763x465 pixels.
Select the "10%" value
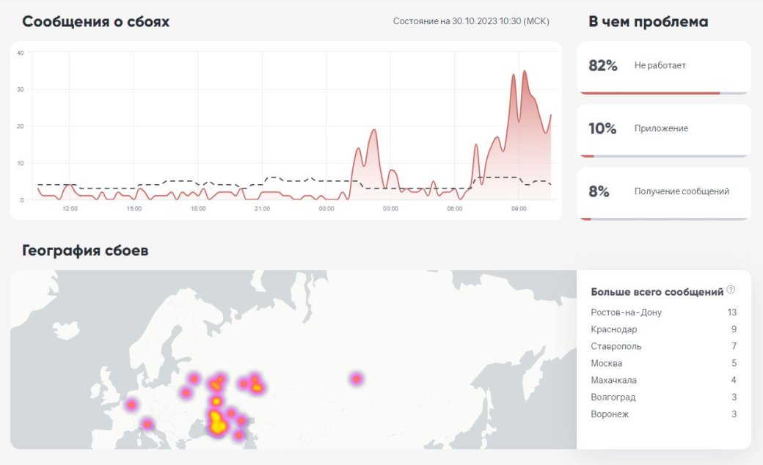pyautogui.click(x=602, y=128)
